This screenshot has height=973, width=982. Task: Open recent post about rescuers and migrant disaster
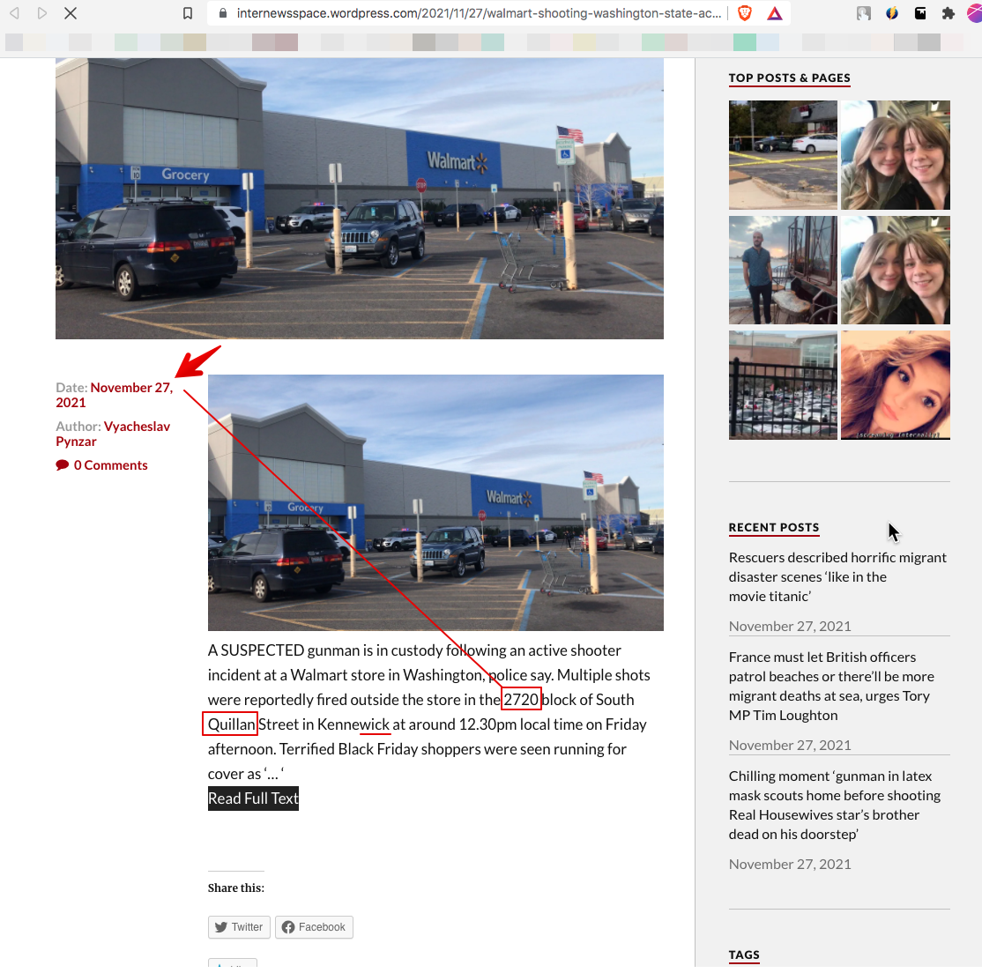tap(837, 576)
